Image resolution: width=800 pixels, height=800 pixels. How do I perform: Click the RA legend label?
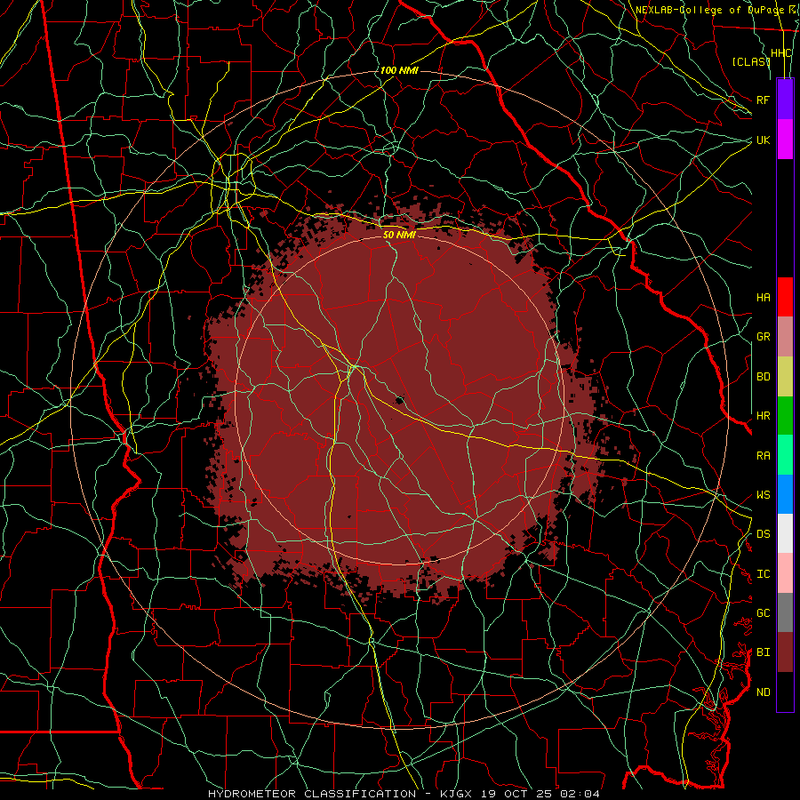[x=764, y=456]
